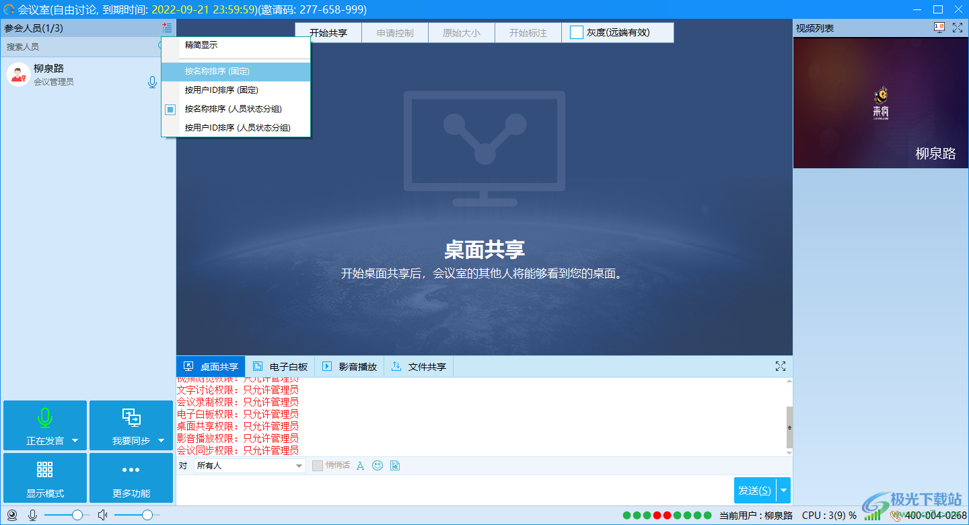Switch to the 电子白板 tab
The image size is (969, 525).
pyautogui.click(x=279, y=366)
